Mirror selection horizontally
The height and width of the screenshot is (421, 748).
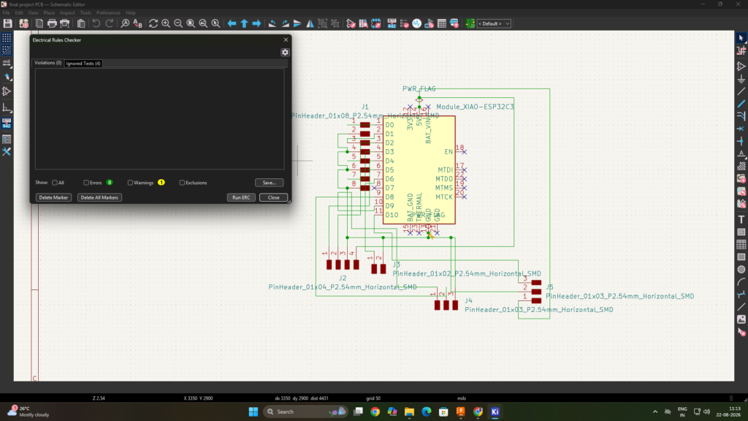pos(310,23)
